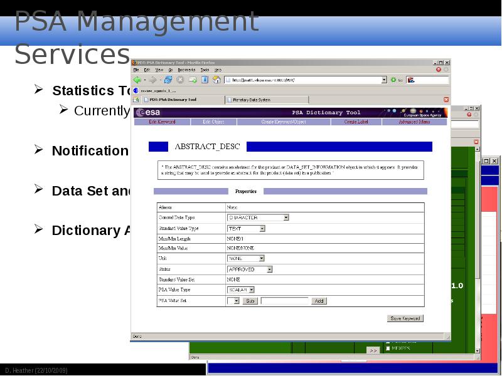Viewport: 502px width, 376px height.
Task: Close the tab with red X icon
Action: (x=446, y=100)
